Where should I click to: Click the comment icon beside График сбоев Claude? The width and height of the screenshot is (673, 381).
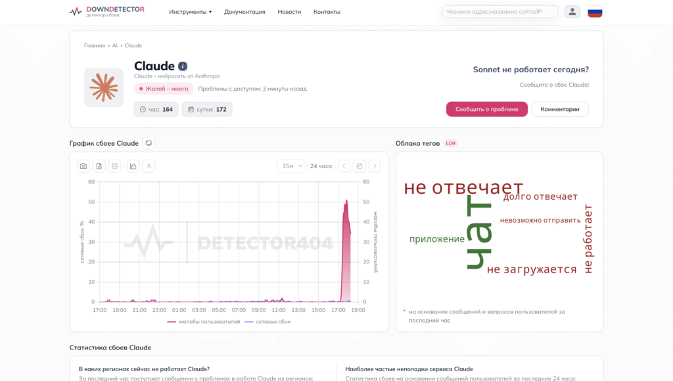[149, 143]
